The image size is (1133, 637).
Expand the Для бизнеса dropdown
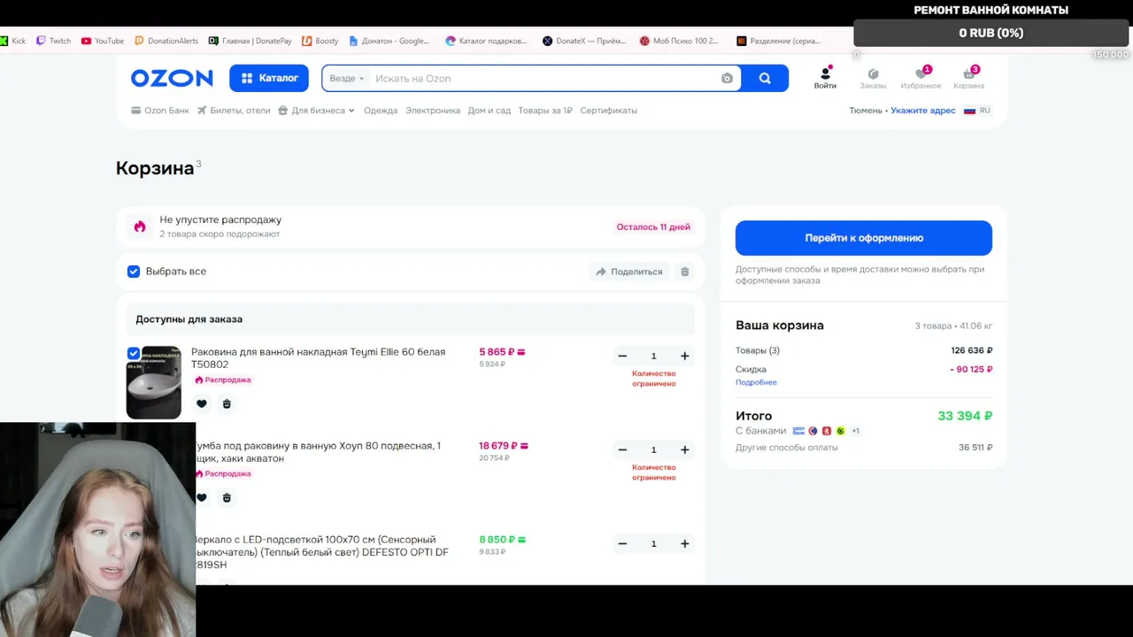316,111
